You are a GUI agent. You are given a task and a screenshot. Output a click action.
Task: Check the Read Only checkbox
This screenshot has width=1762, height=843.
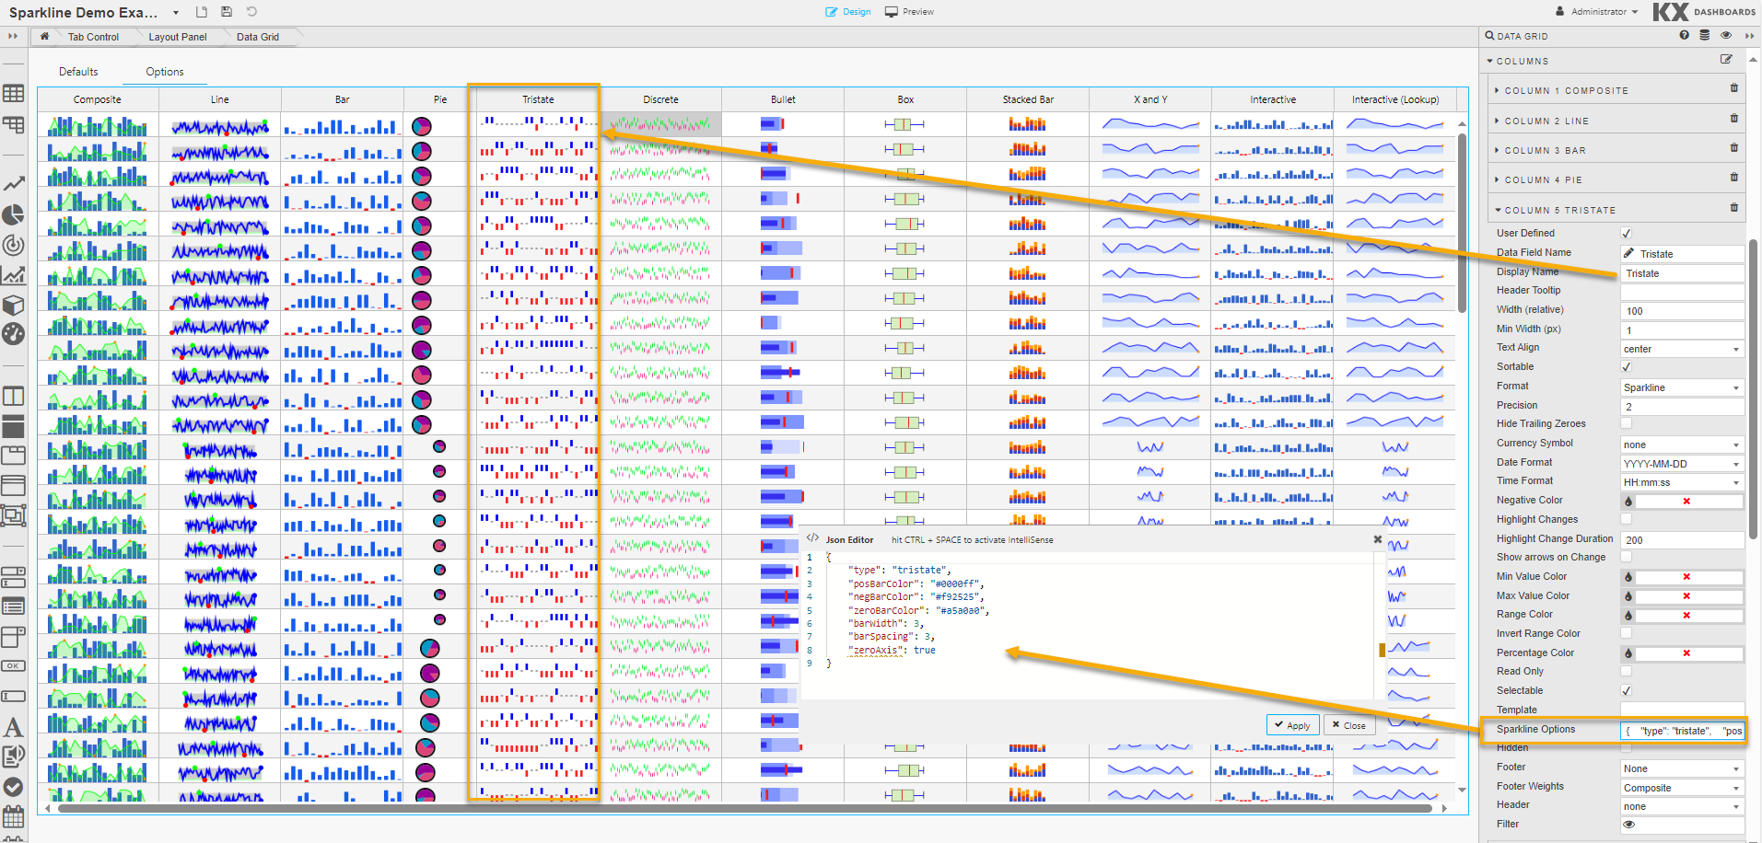click(x=1626, y=672)
